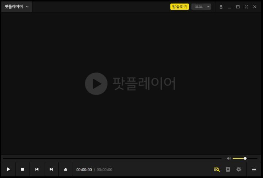Click the total duration 00:00:00 display
263x178 pixels.
point(104,170)
